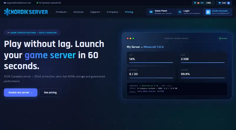This screenshot has width=236, height=130.
Task: Click the 'Started in 2.4s' log line
Action: point(150,86)
